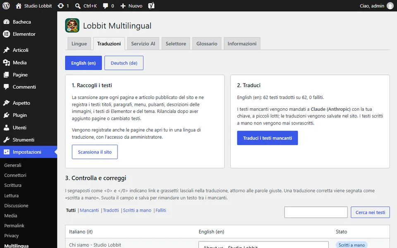The width and height of the screenshot is (397, 248).
Task: Click the Stato column header
Action: point(341,231)
